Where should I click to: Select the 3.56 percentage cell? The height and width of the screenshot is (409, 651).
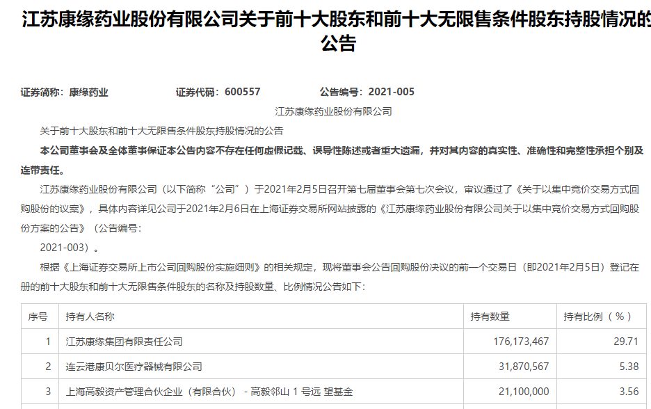click(x=602, y=391)
